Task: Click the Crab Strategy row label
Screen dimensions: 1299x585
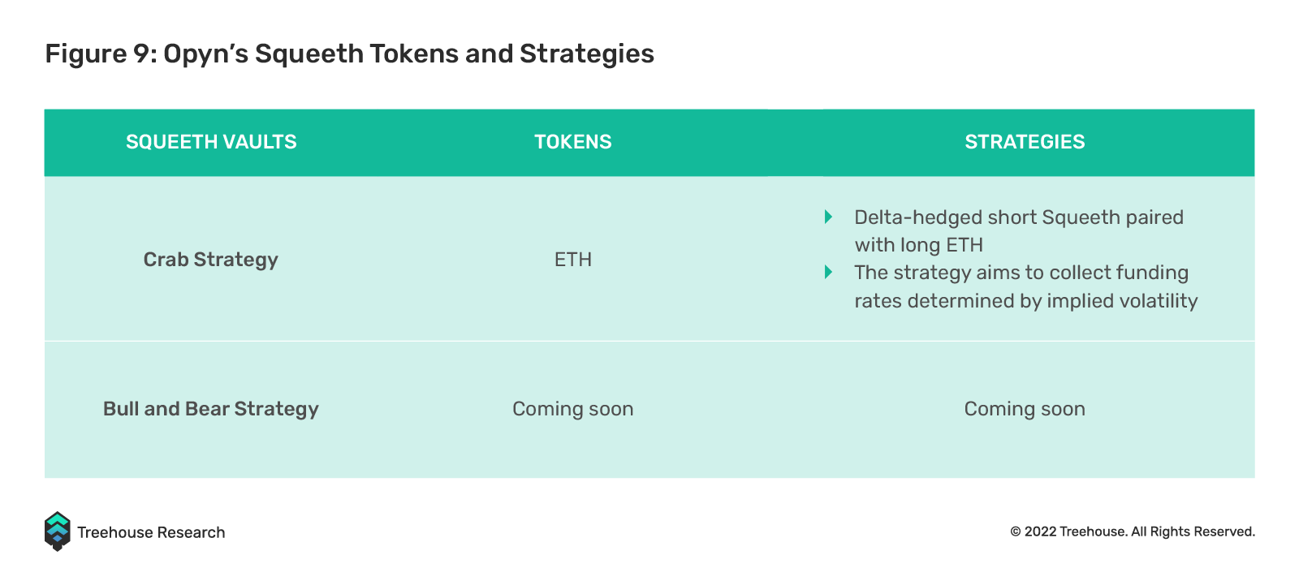Action: tap(211, 260)
